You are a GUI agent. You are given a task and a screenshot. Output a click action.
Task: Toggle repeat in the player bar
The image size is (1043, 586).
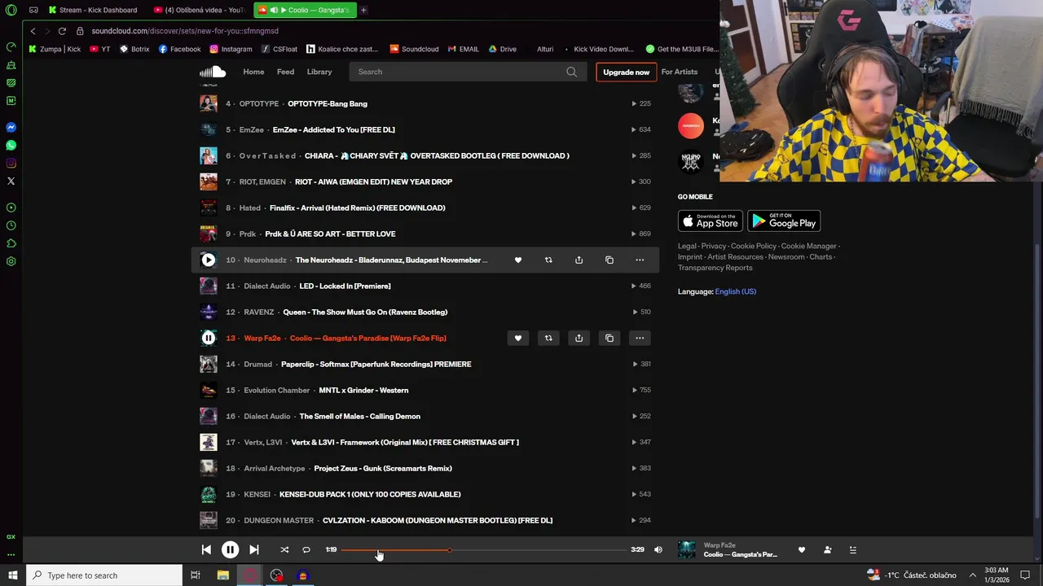pos(306,550)
